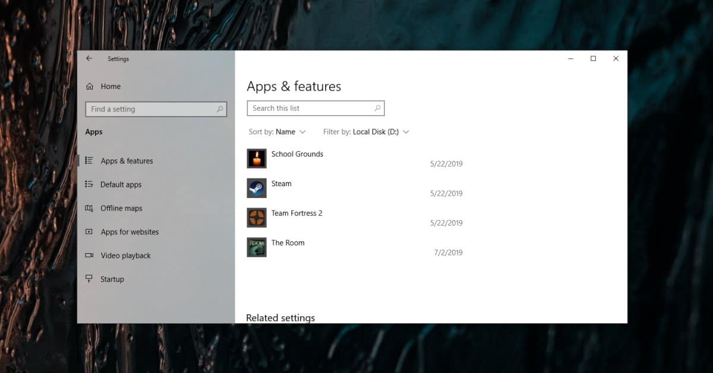Maximize the Settings window
This screenshot has height=373, width=713.
click(593, 59)
